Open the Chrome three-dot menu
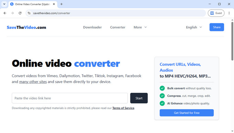This screenshot has height=133, width=234. 229,13
